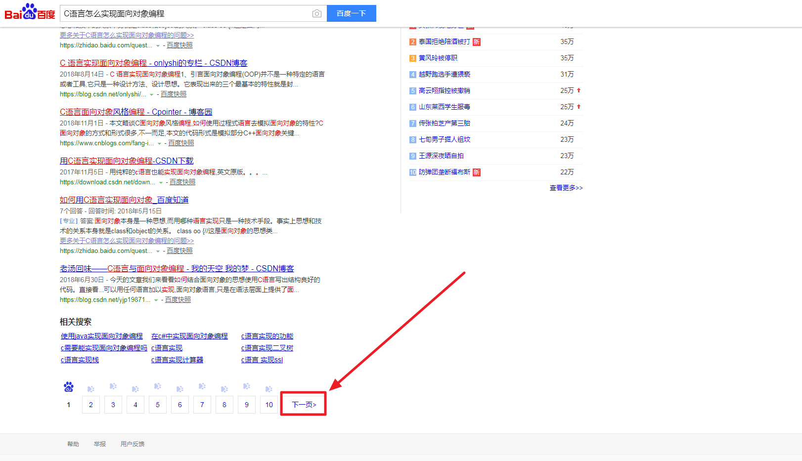Open hot topic 佟张柏芝产第三胎
The height and width of the screenshot is (461, 802).
click(x=445, y=124)
